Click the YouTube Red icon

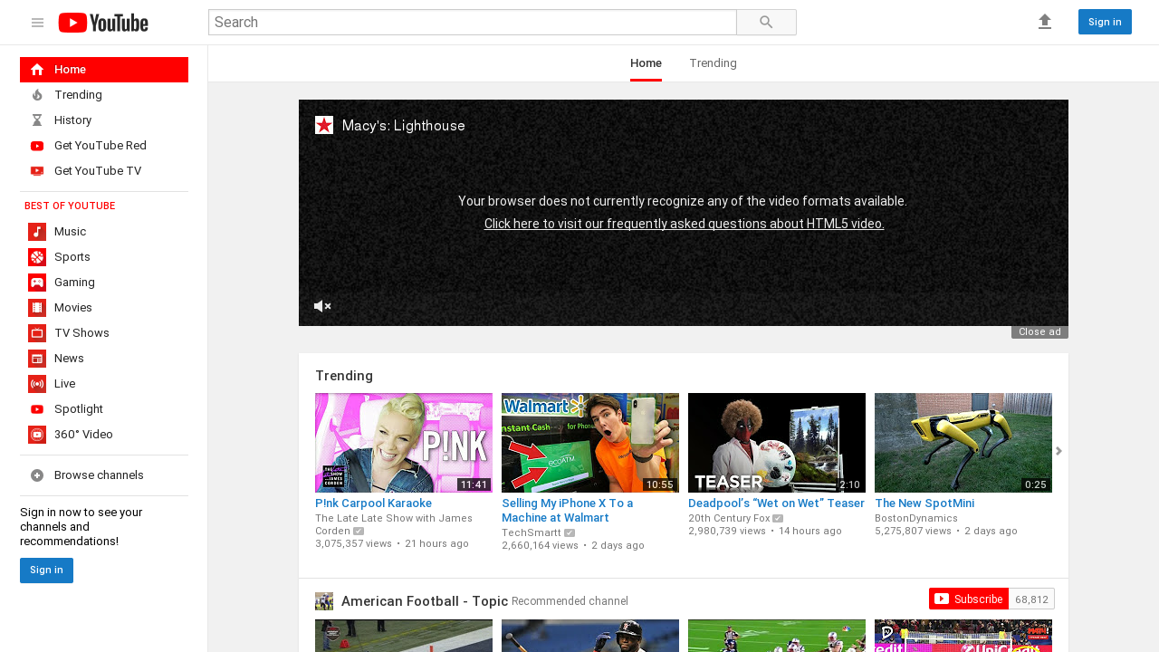click(x=37, y=146)
